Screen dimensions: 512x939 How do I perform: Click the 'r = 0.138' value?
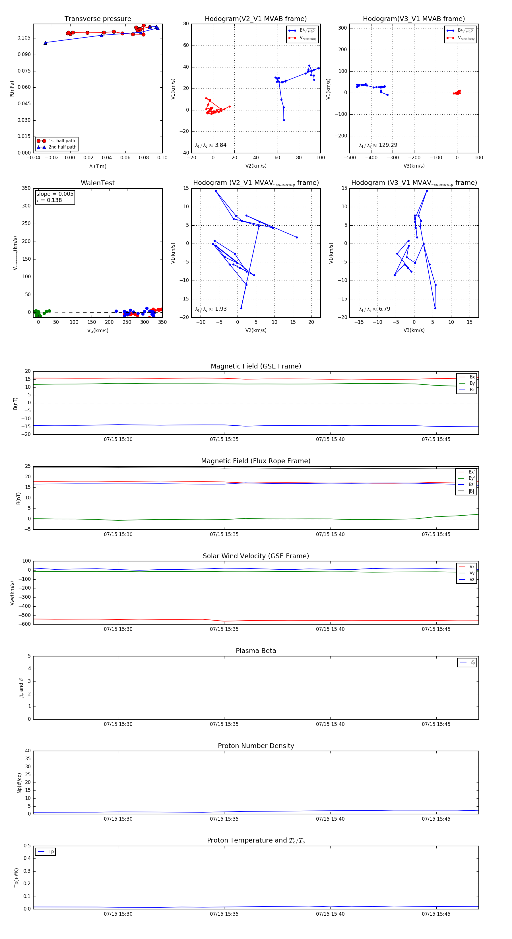49,200
